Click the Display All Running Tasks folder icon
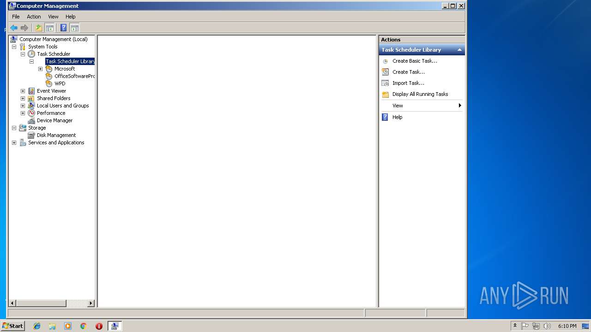The image size is (591, 332). [x=386, y=94]
